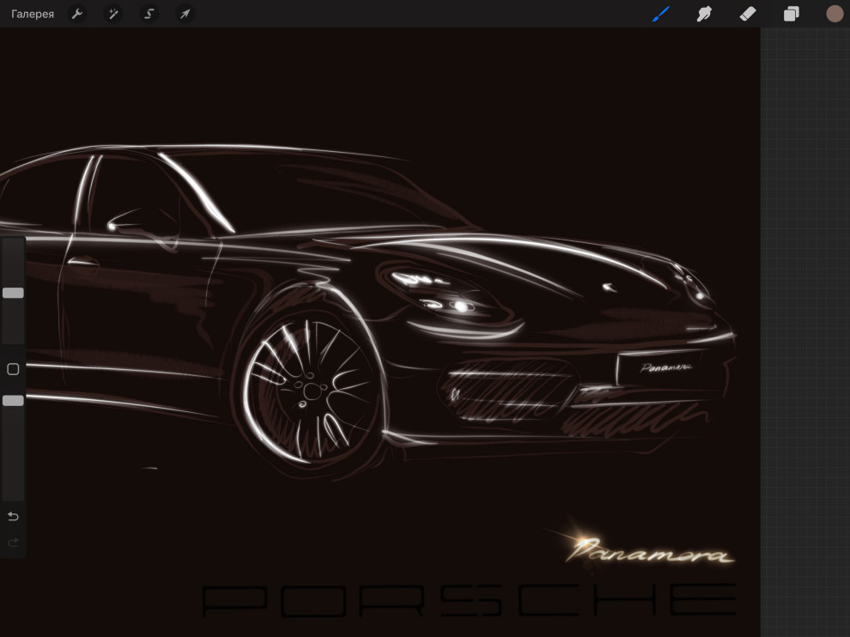Open the Layers panel
This screenshot has height=637, width=850.
791,14
